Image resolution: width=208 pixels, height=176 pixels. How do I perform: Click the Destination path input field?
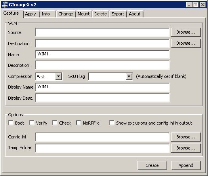[x=102, y=43]
